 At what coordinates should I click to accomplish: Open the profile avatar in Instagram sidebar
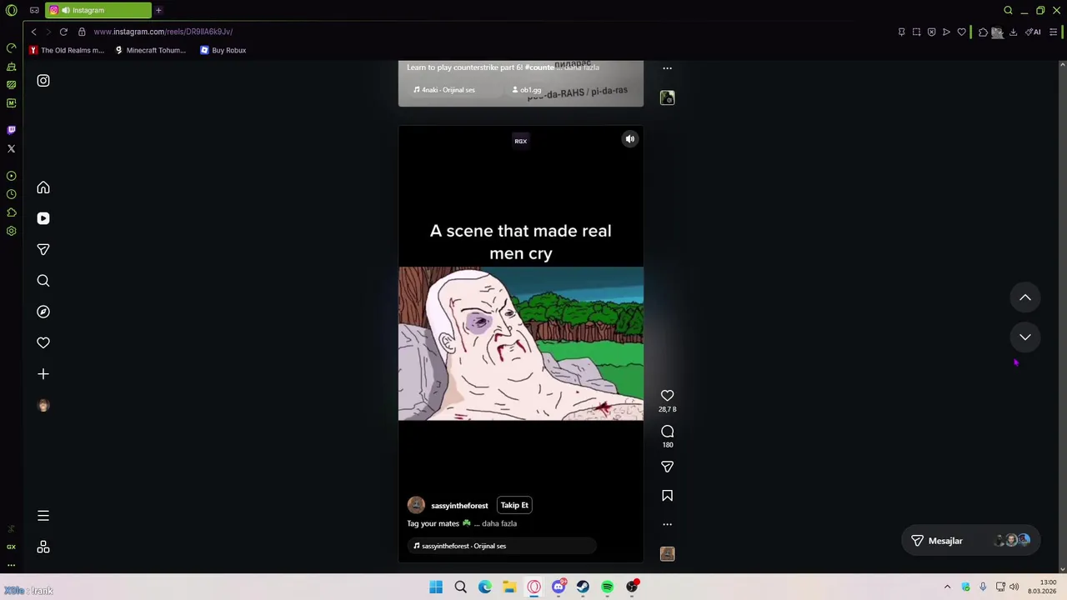(43, 405)
